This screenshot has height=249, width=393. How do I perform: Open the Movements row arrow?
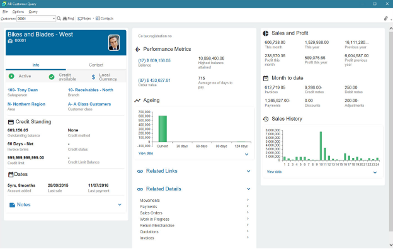248,200
